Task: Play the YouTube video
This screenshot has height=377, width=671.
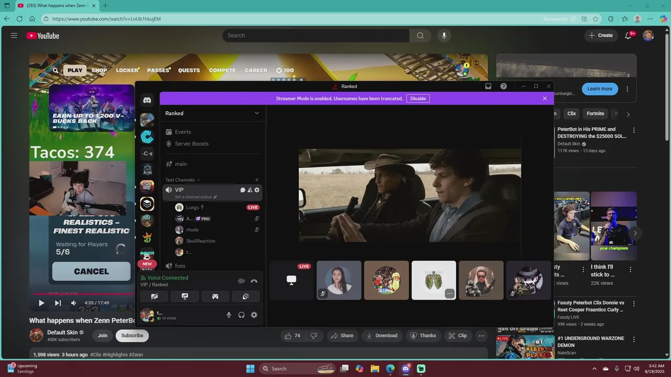Action: tap(41, 303)
